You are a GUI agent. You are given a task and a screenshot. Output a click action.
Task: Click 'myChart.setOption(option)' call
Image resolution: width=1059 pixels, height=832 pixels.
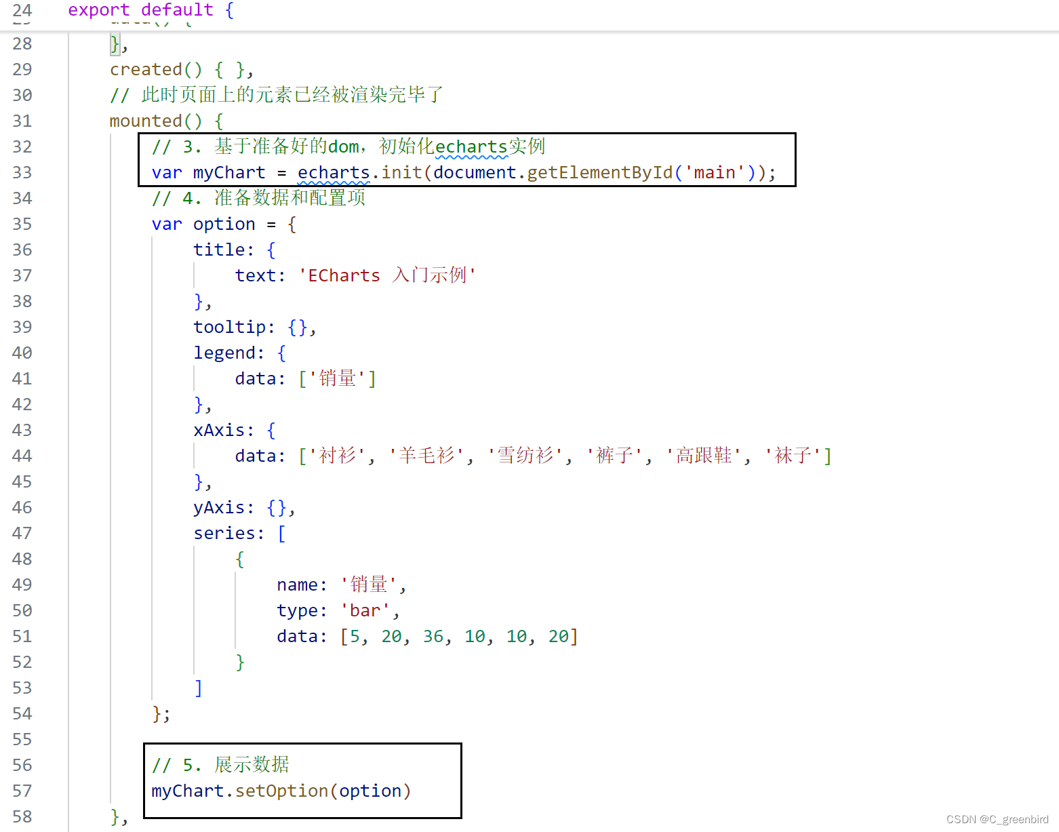click(281, 791)
